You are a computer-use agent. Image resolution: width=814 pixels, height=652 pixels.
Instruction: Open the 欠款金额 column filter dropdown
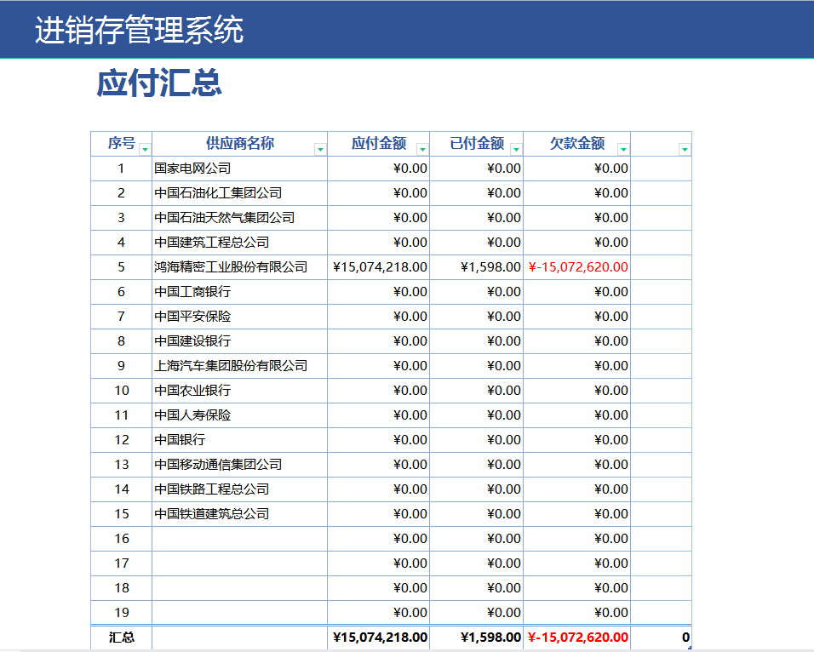[x=623, y=150]
